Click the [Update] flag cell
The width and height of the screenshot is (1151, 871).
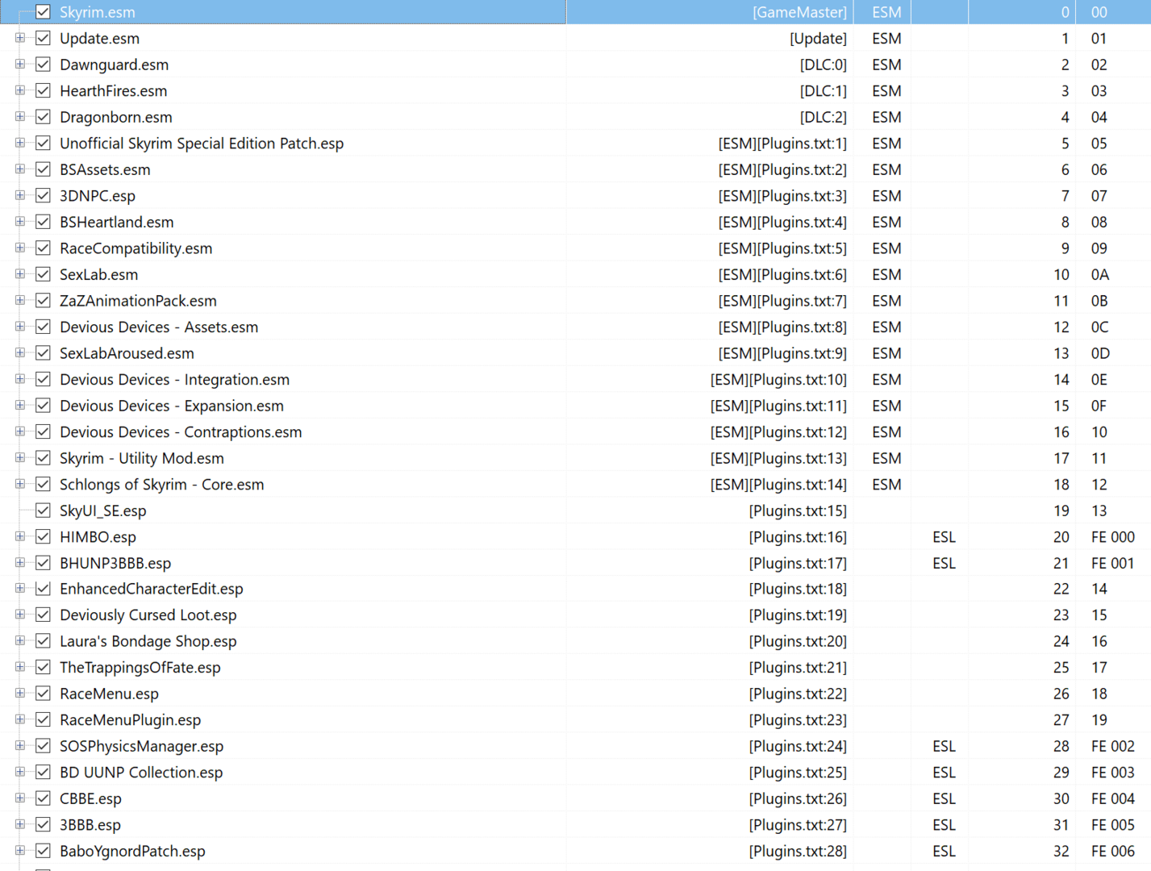pos(818,38)
